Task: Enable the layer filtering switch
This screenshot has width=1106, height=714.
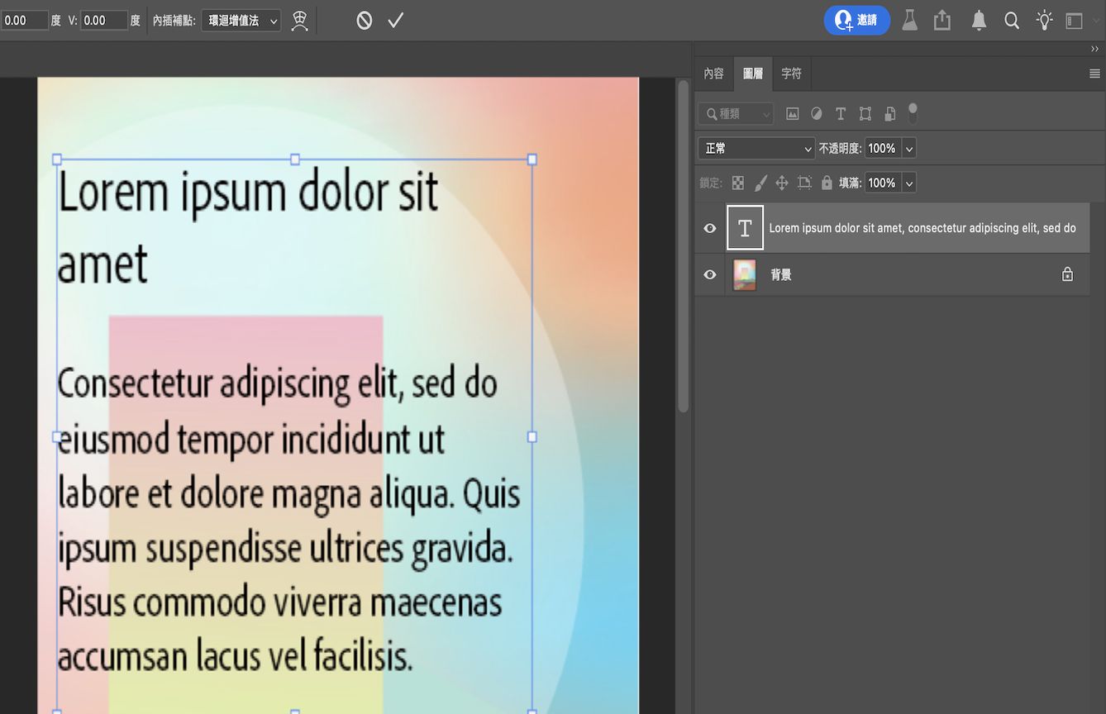Action: (913, 113)
